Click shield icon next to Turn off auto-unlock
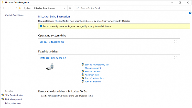The height and width of the screenshot is (108, 192). (x=83, y=78)
